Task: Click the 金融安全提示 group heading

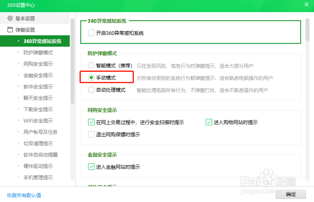Action: pos(102,155)
